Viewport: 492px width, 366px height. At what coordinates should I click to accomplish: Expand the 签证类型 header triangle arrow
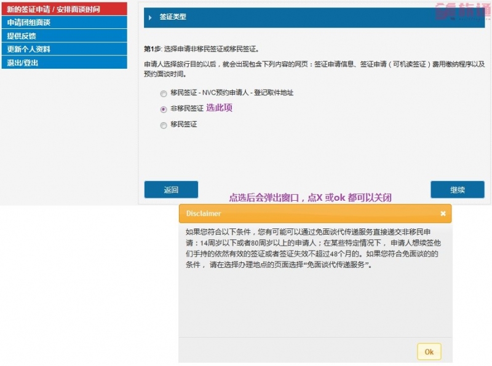(x=150, y=18)
